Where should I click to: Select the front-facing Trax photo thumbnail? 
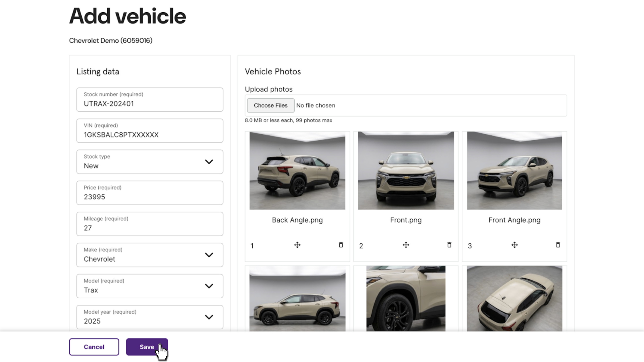point(406,171)
